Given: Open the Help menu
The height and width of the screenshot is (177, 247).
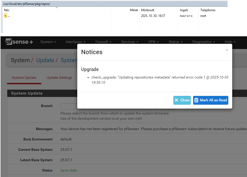Looking at the screenshot, I should point(230,42).
